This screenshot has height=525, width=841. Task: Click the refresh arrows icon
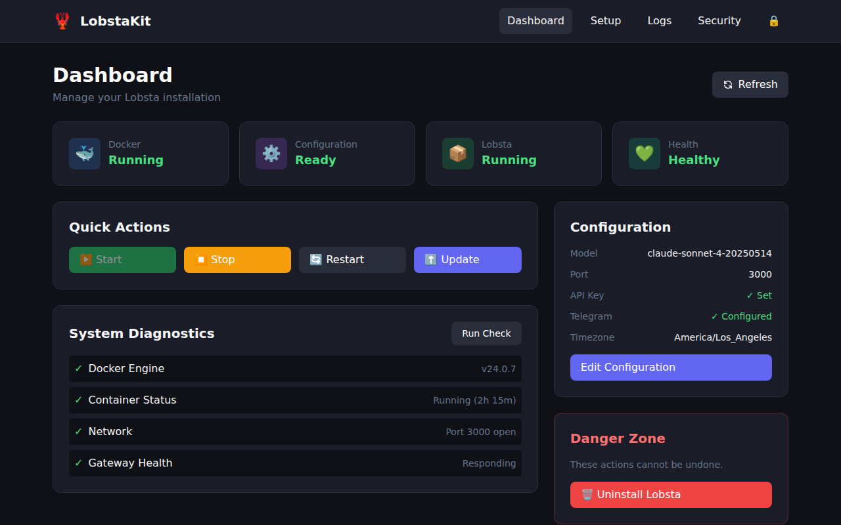727,84
